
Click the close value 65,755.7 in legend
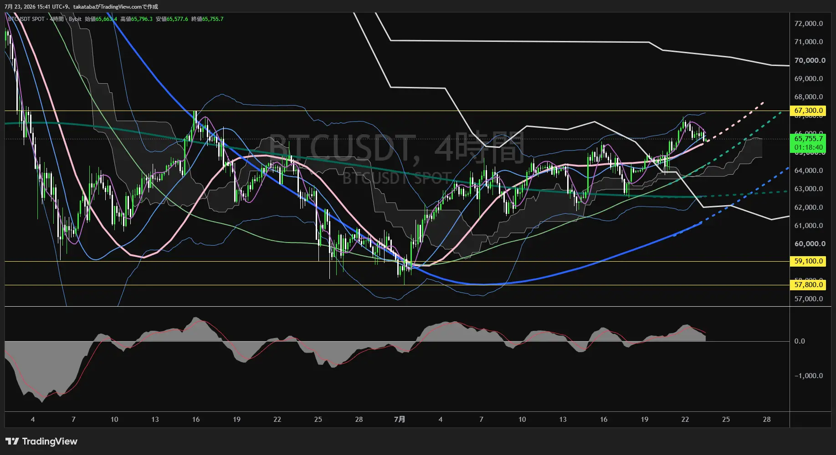213,19
